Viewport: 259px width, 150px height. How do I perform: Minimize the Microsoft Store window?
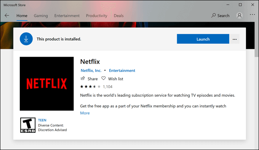(228, 5)
